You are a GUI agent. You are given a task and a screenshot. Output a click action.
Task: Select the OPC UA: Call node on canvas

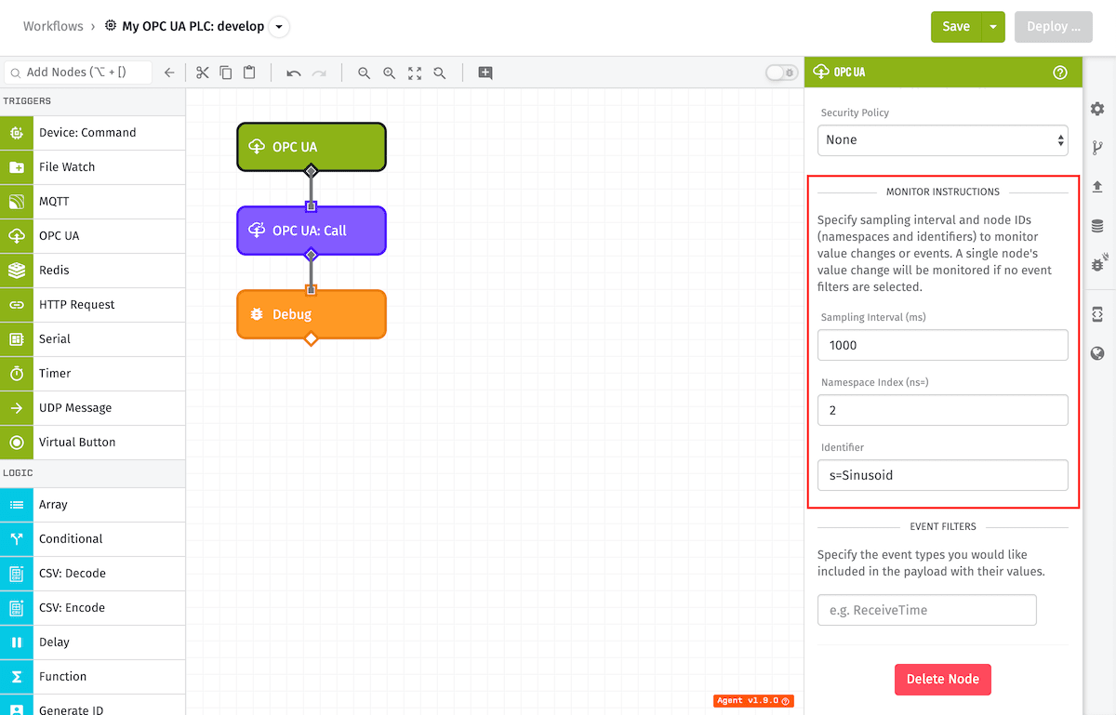pos(312,231)
